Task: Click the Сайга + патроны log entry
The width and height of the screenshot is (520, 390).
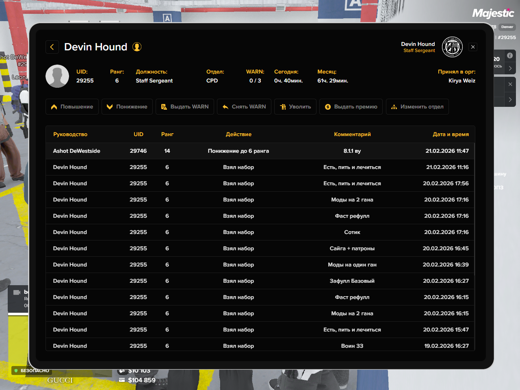Action: [x=352, y=249]
